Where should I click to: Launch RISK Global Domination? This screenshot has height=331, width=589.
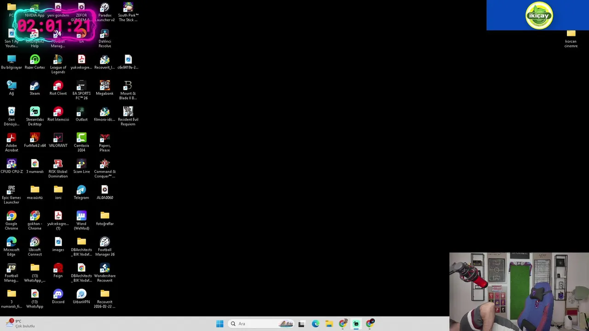coord(58,169)
